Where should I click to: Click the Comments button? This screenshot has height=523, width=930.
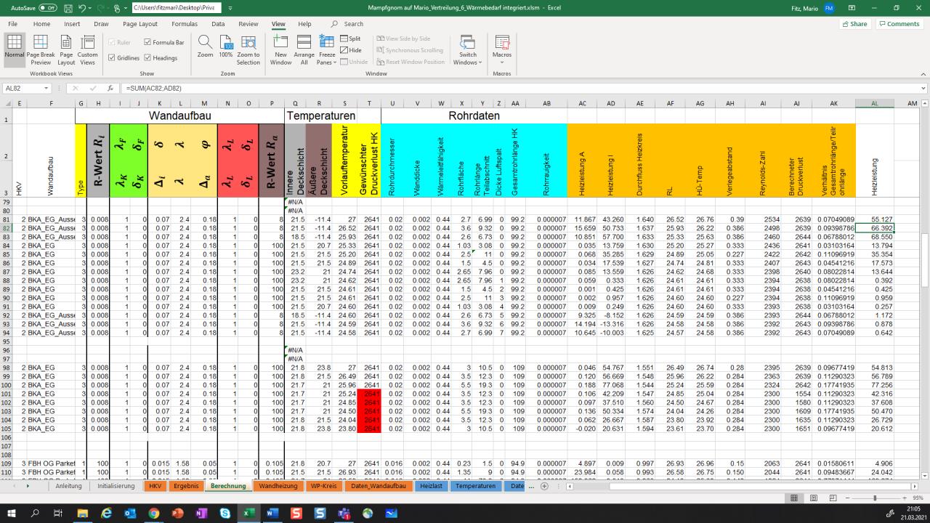[x=899, y=24]
